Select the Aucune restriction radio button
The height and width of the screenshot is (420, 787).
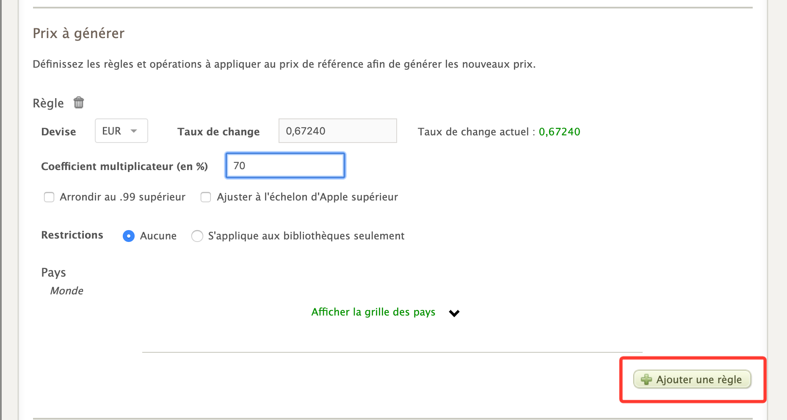(129, 236)
